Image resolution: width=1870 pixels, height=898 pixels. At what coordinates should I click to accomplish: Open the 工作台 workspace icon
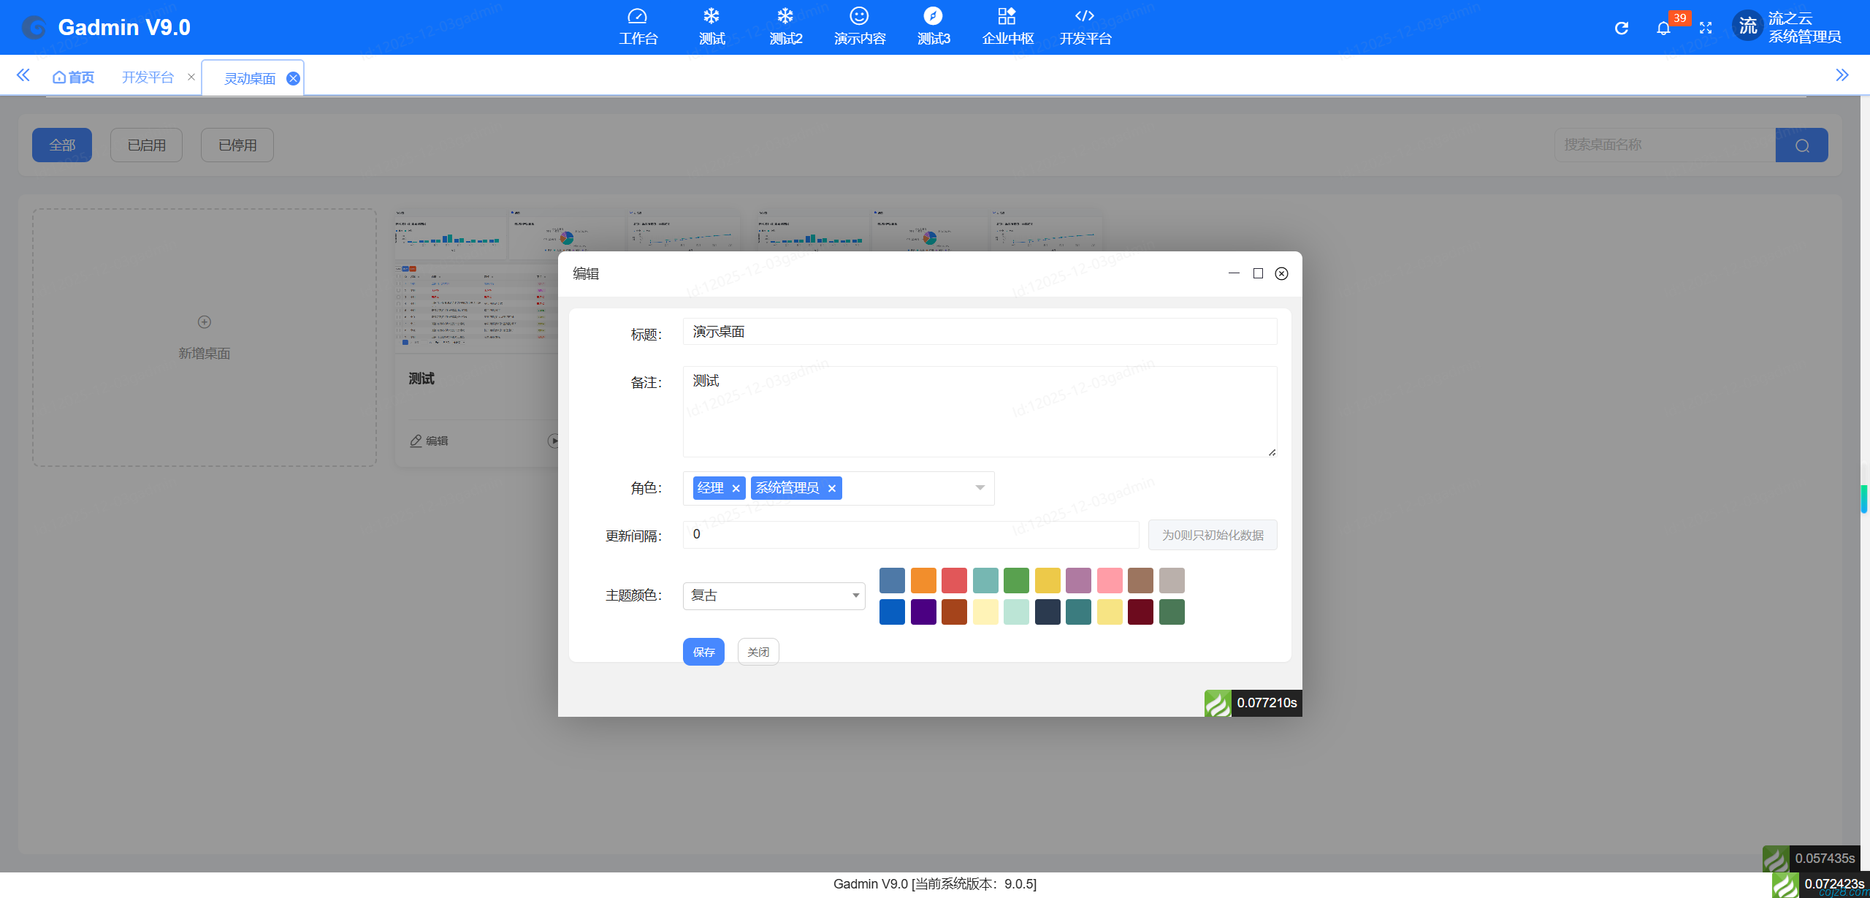click(638, 26)
